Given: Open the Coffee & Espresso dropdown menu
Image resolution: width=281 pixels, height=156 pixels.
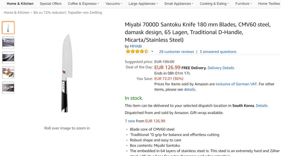Looking at the screenshot, I should (x=84, y=4).
